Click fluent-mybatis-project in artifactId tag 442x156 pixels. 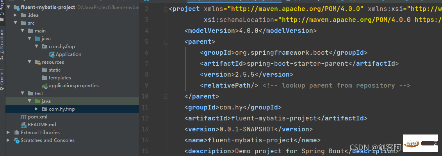pos(274,118)
